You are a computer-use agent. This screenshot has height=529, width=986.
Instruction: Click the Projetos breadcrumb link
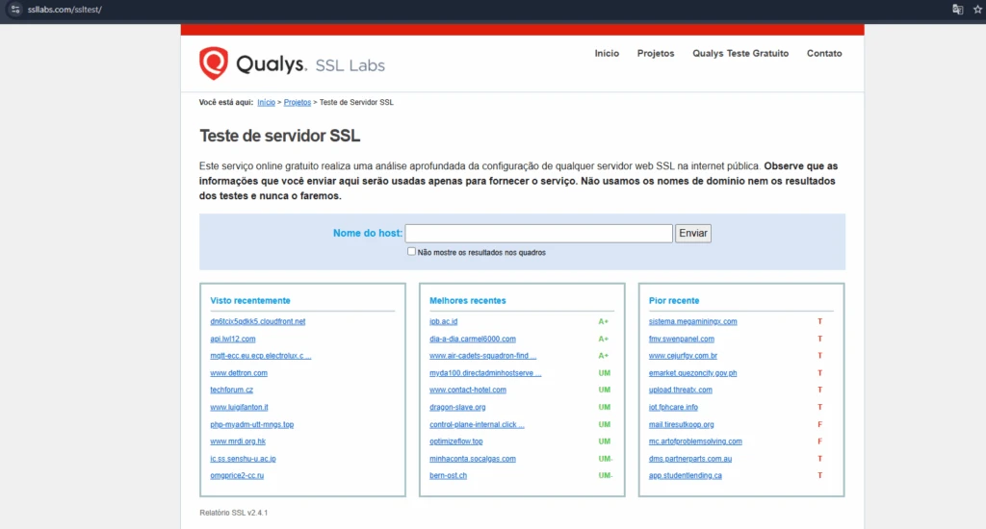[298, 102]
